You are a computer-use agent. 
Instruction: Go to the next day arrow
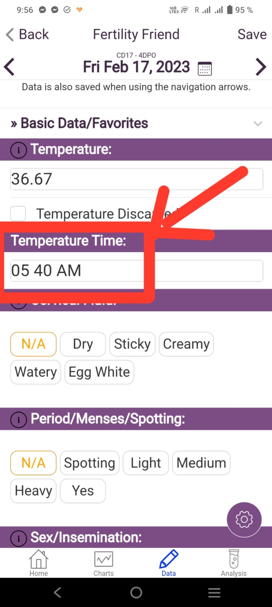(261, 67)
